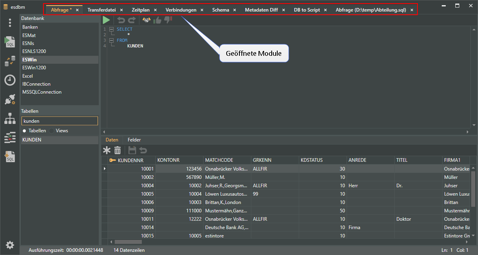Viewport: 478px width, 255px height.
Task: Close the Transferdatei tab
Action: click(x=121, y=10)
